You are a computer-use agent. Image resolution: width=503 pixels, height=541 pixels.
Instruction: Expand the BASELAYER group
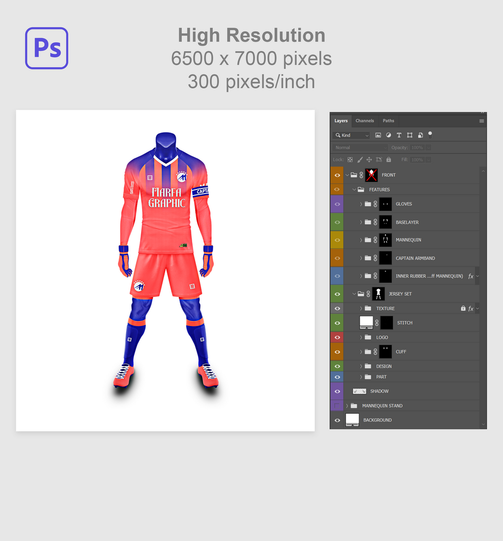point(361,222)
